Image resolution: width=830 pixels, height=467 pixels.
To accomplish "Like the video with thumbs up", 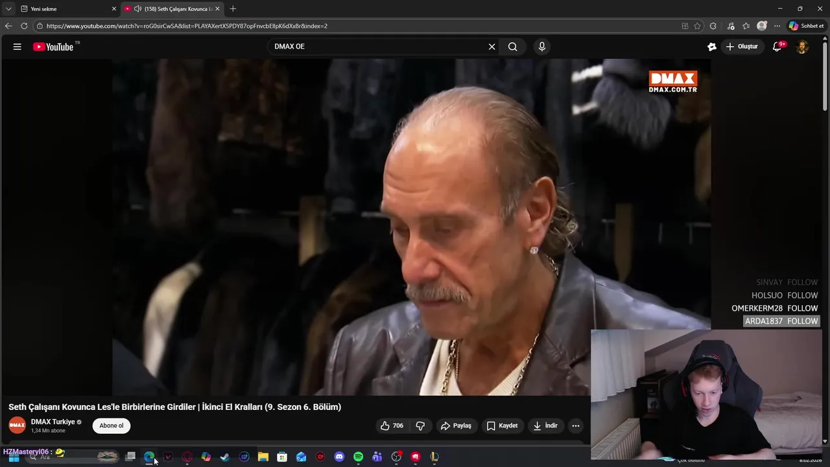I will point(392,425).
